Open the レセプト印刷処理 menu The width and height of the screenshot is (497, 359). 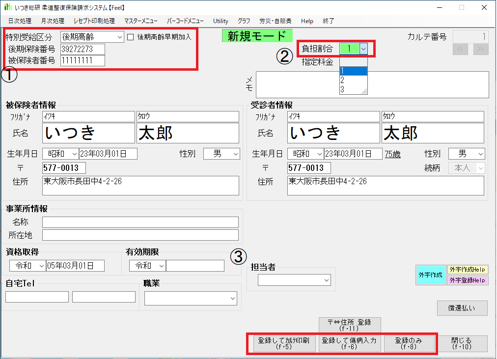[x=94, y=21]
